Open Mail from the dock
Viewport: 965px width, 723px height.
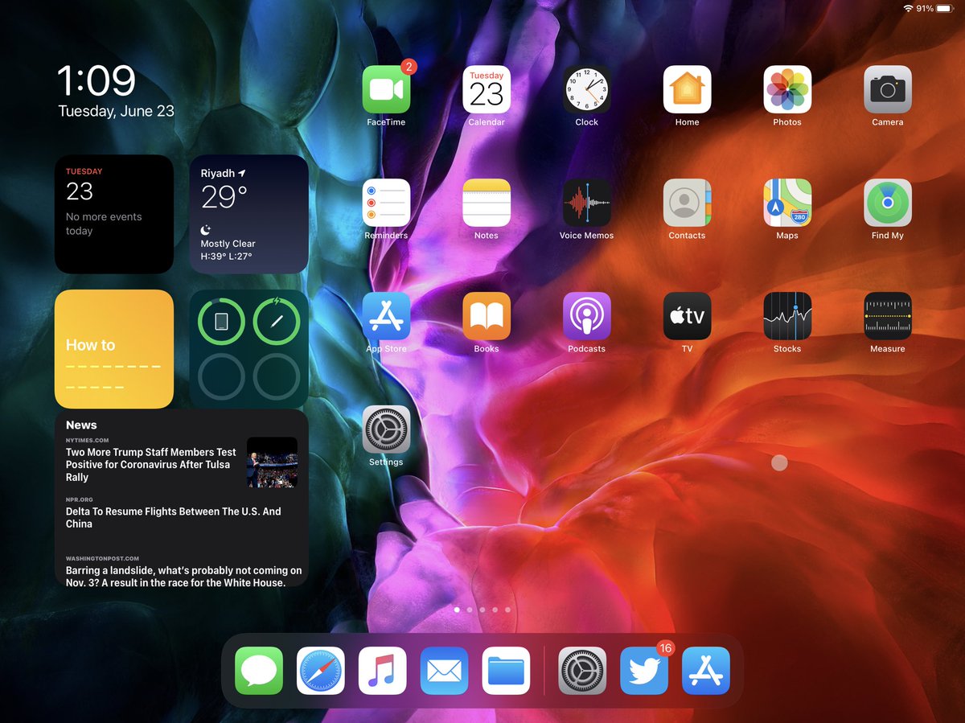click(444, 671)
